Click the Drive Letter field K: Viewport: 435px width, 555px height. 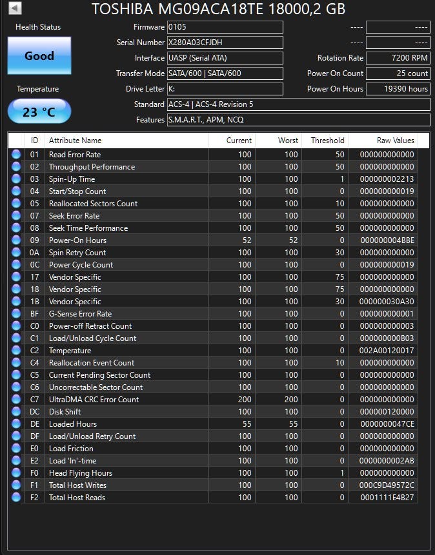tap(225, 89)
